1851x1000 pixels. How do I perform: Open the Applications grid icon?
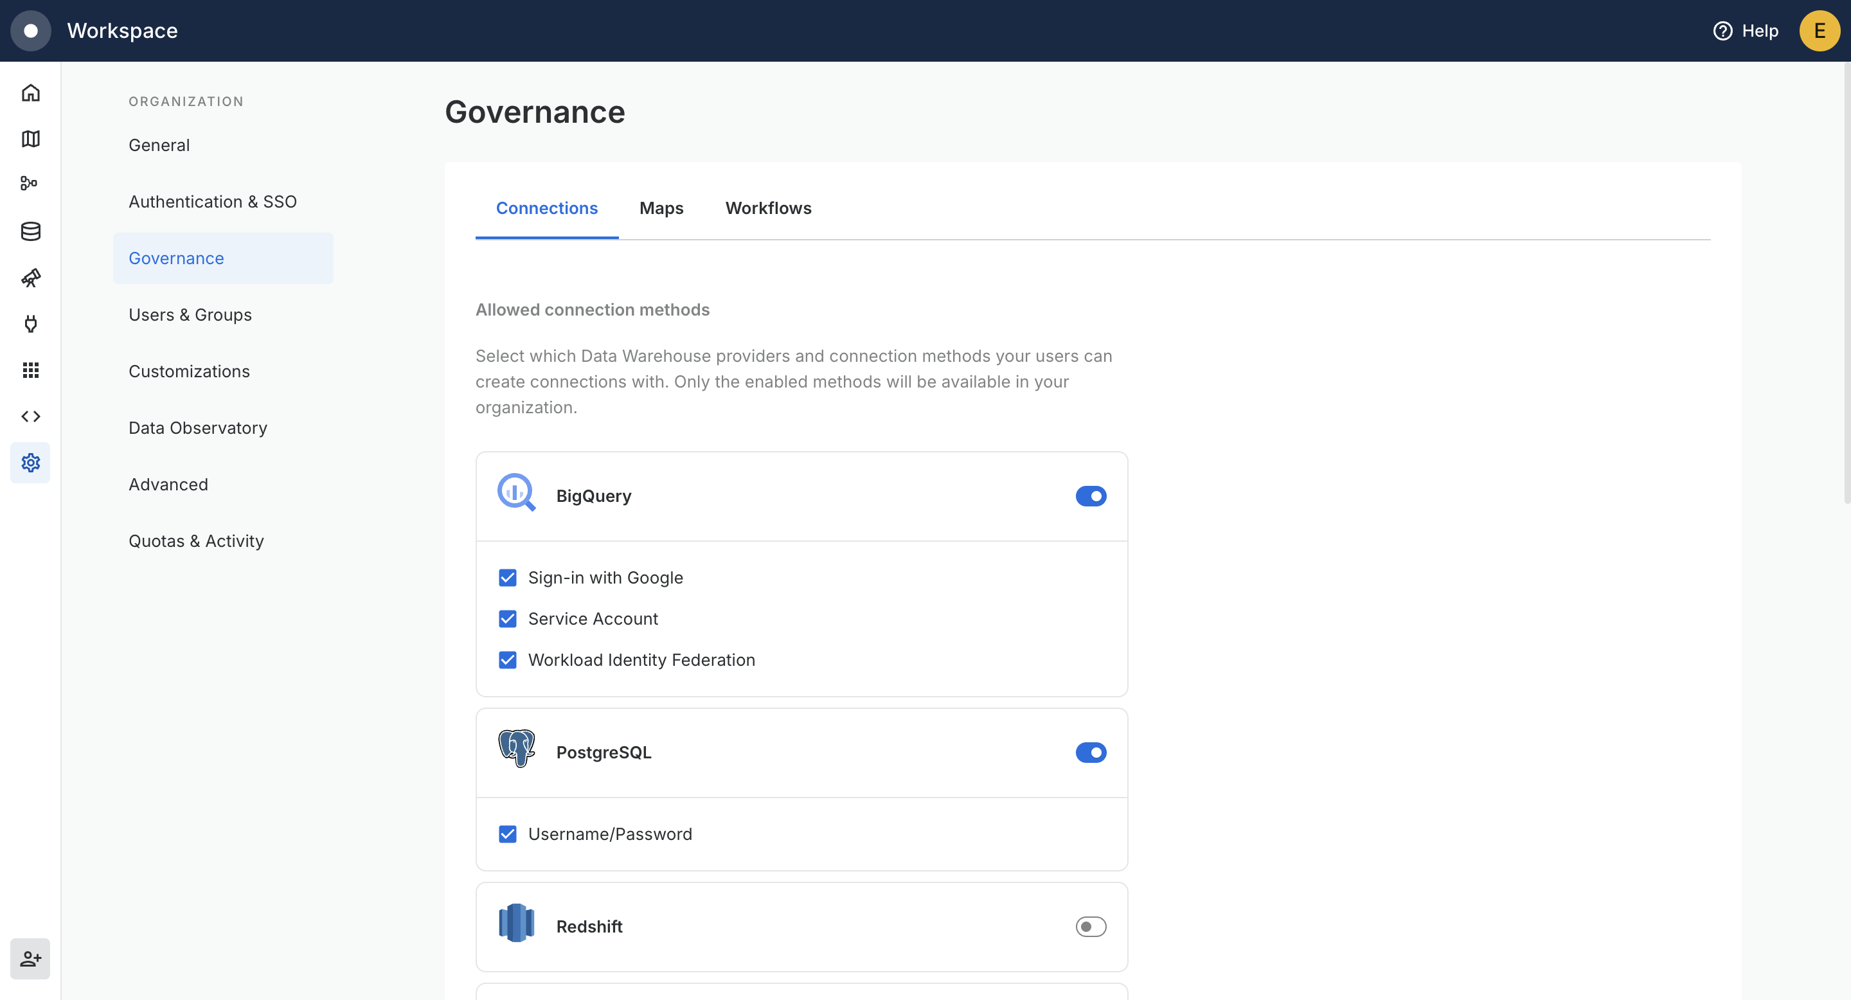click(x=30, y=370)
